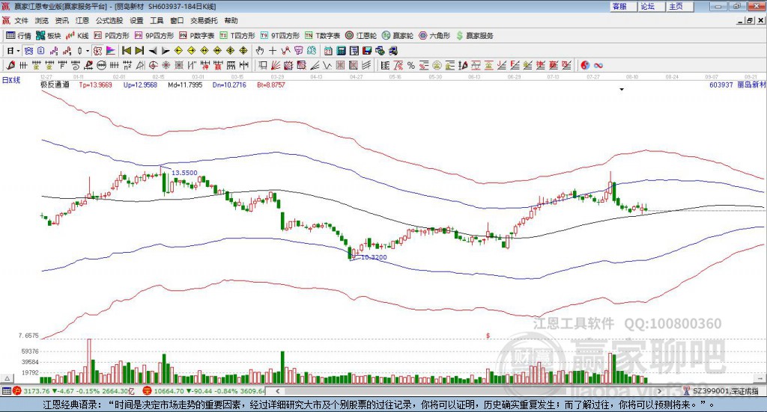Click the stock code 603937
Screen dimensions: 767x412
721,84
